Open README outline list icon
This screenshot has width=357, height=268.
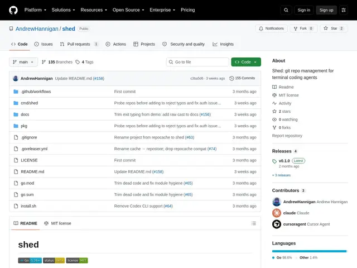[254, 223]
